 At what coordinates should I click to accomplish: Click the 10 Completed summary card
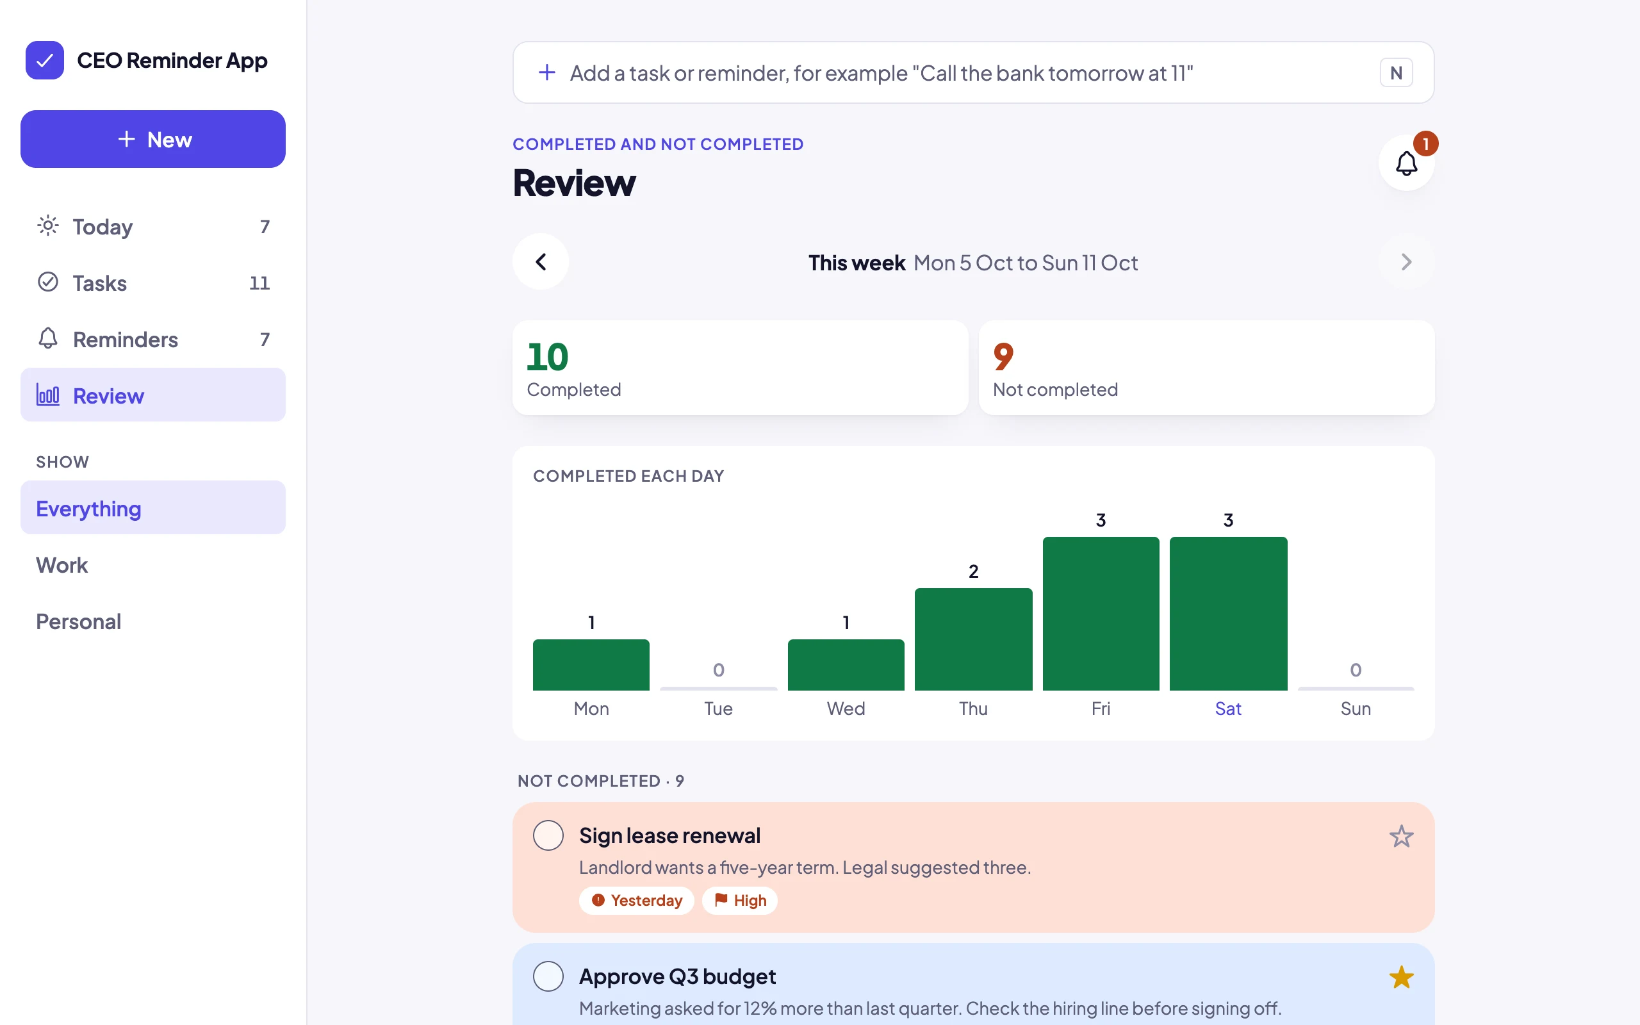pyautogui.click(x=740, y=368)
